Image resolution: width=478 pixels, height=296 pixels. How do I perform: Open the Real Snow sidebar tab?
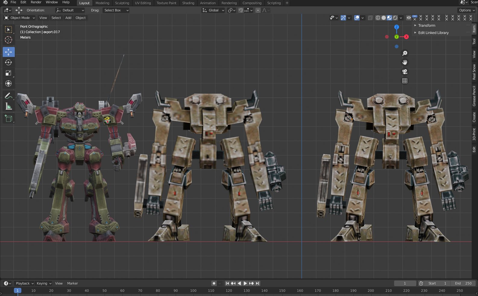[x=474, y=72]
